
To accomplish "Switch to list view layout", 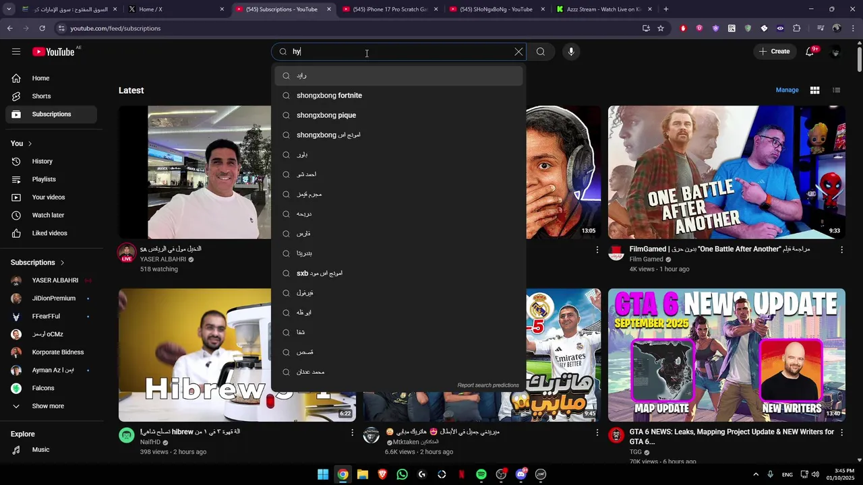I will coord(836,90).
